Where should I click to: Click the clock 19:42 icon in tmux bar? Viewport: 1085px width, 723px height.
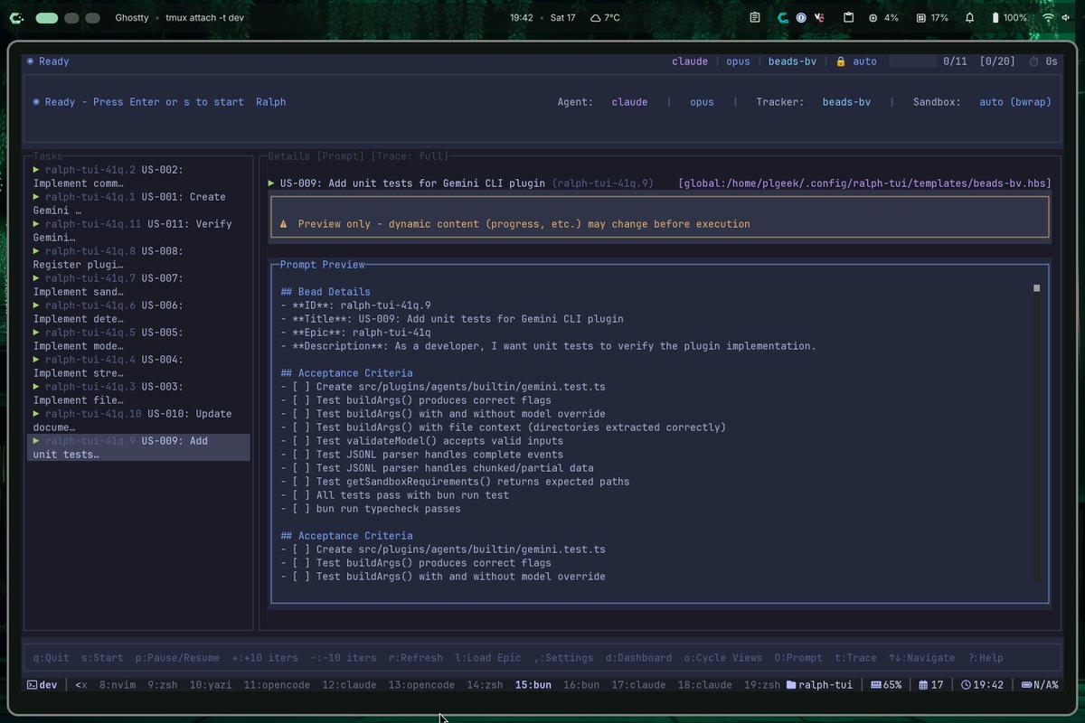[x=966, y=685]
